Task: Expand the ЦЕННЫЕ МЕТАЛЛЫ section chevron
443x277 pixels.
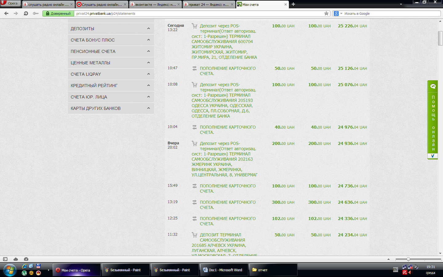Action: coord(149,63)
